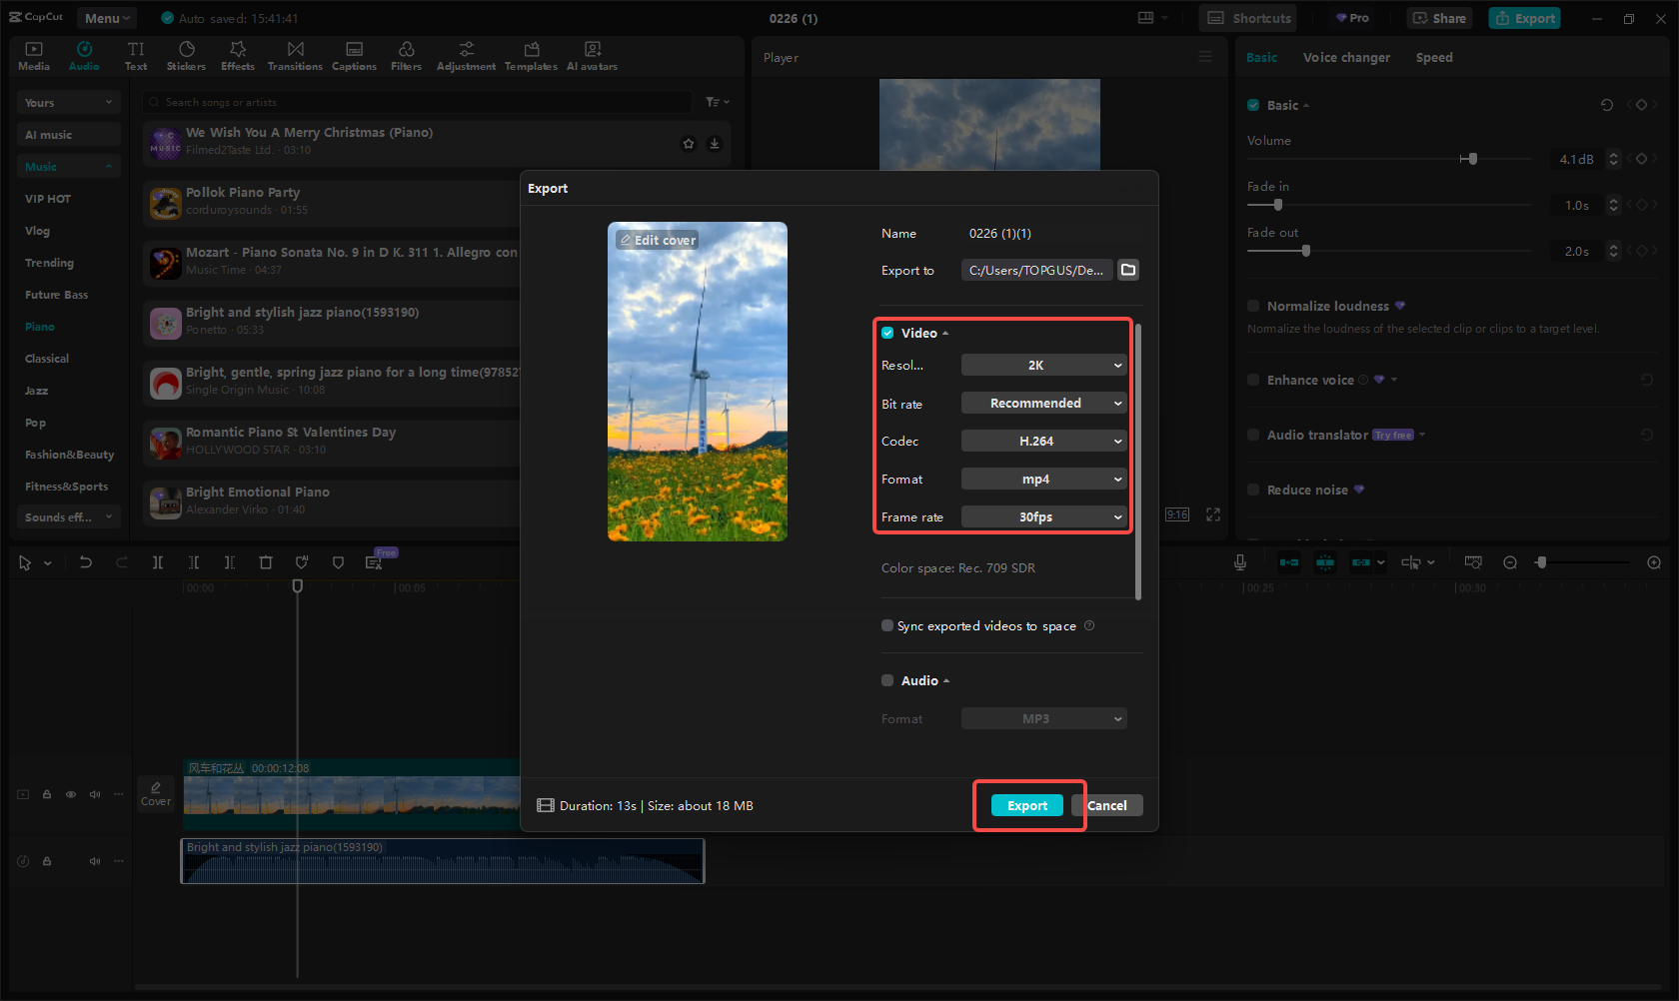Zoom out the timeline with magnifier icon
1679x1001 pixels.
(x=1509, y=561)
